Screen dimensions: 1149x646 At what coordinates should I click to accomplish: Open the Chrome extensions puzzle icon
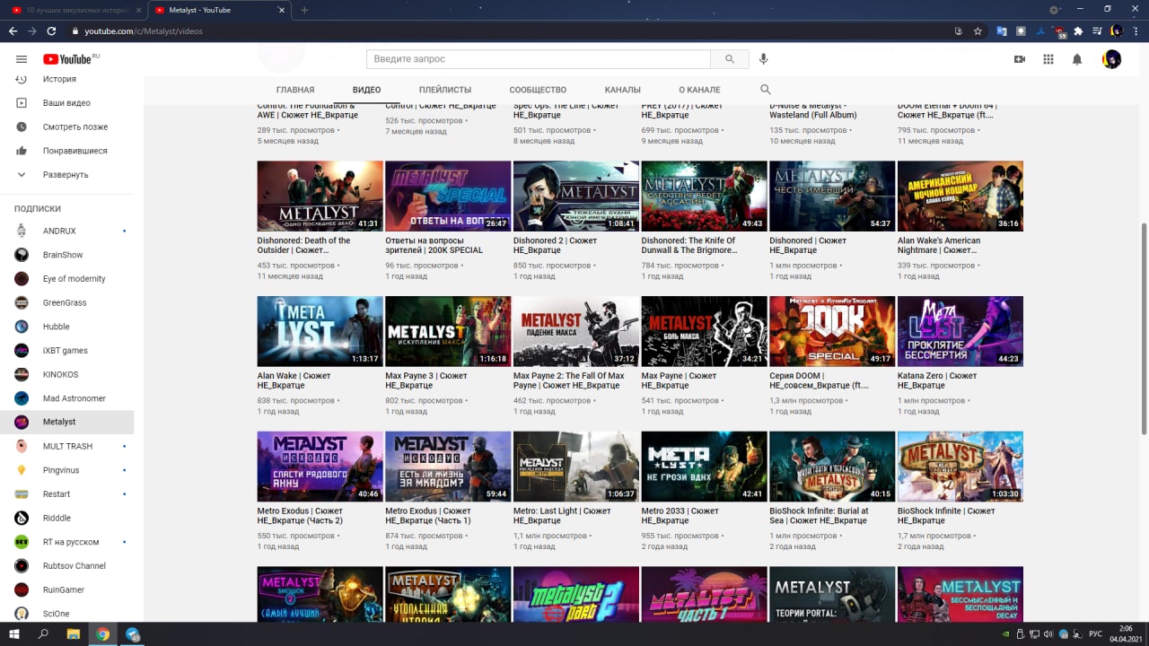[x=1078, y=31]
